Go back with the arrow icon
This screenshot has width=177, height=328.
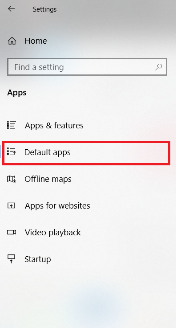point(11,9)
